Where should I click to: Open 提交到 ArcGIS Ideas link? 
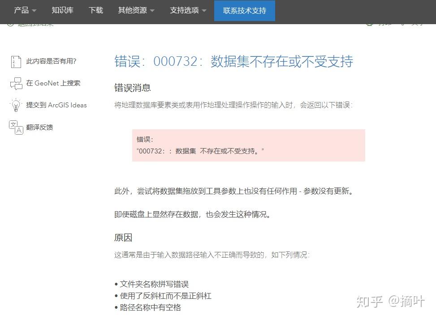pyautogui.click(x=56, y=105)
